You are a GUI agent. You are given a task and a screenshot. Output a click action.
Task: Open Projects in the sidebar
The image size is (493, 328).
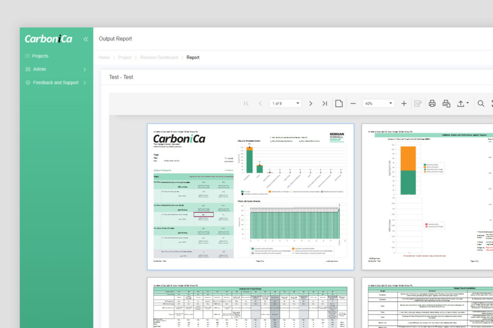[x=40, y=56]
